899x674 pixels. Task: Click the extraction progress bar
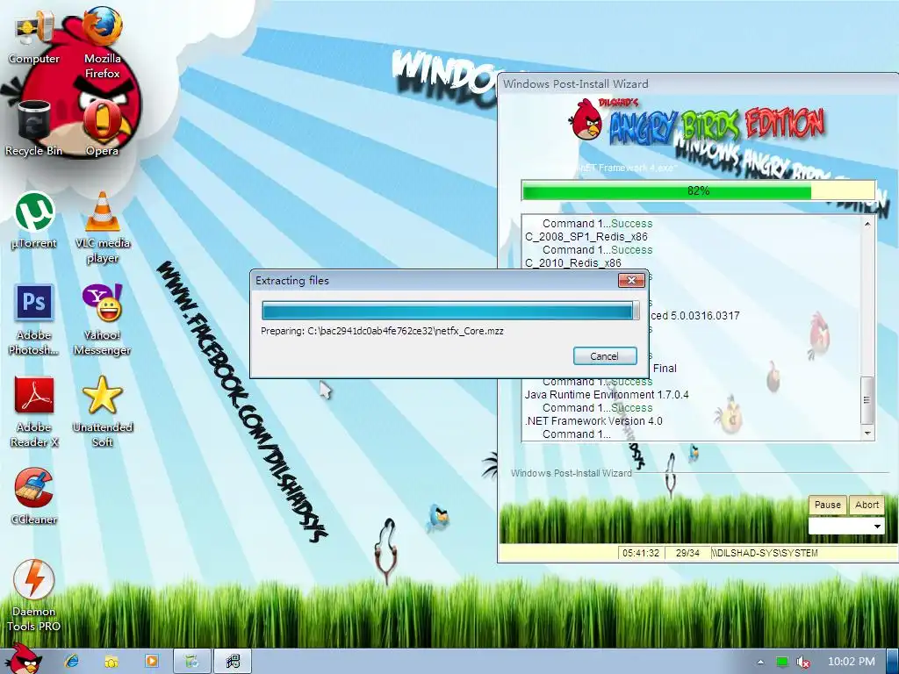450,311
